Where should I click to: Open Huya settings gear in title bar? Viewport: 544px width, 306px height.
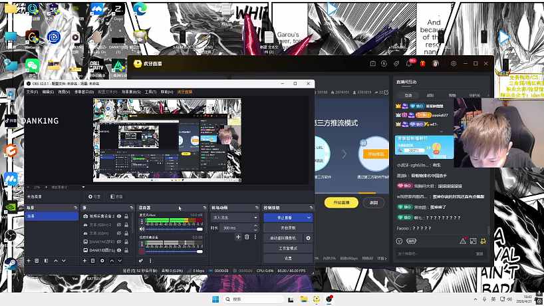pyautogui.click(x=454, y=64)
